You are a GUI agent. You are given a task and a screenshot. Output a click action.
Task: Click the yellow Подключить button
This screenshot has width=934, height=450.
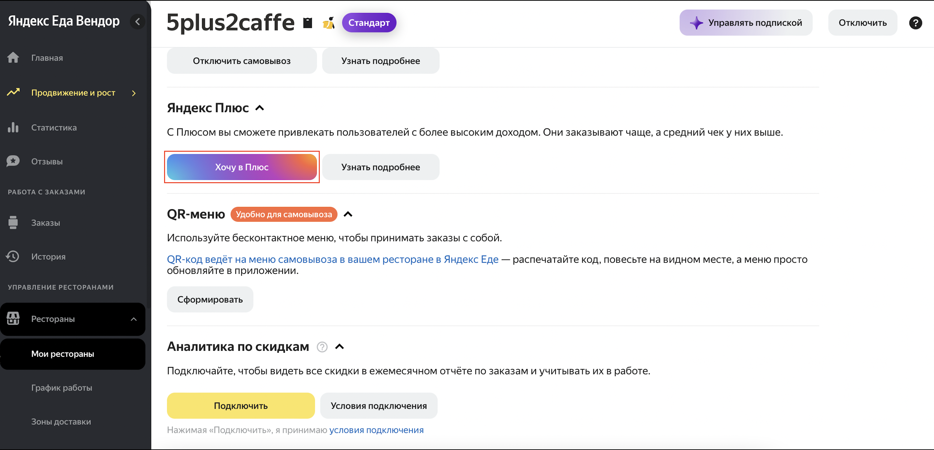[x=241, y=406]
